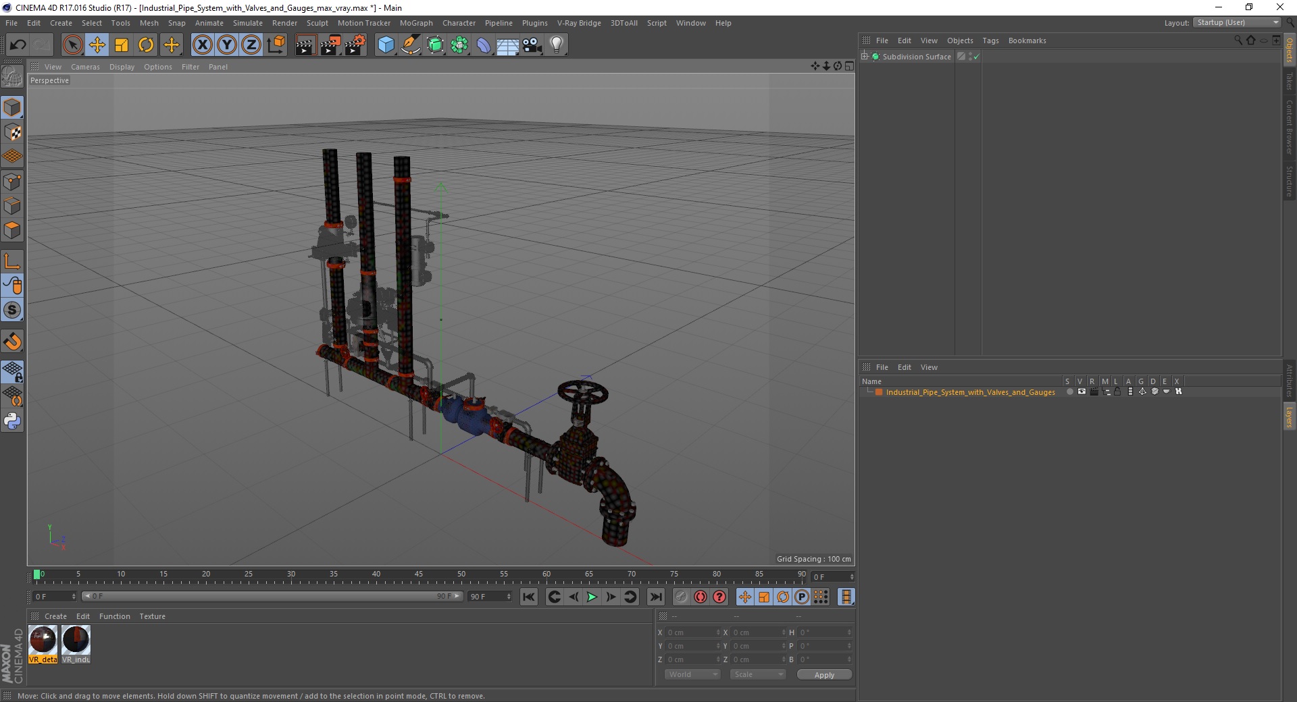Toggle layer Solo dot for Industrial_Pipe_System

(1069, 392)
